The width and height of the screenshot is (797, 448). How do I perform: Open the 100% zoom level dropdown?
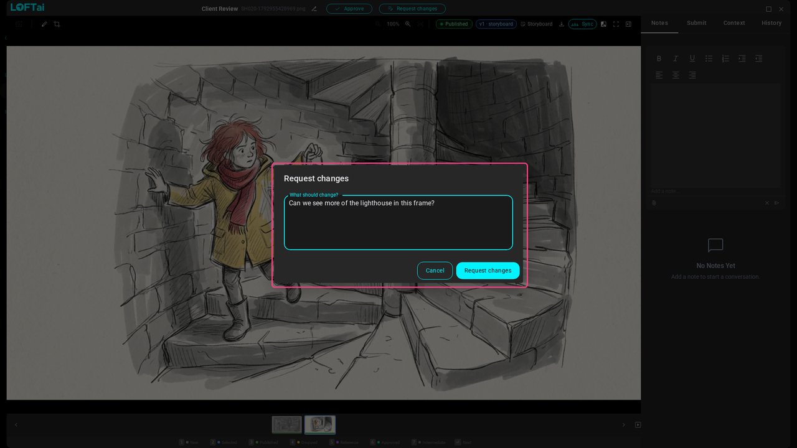pos(393,24)
